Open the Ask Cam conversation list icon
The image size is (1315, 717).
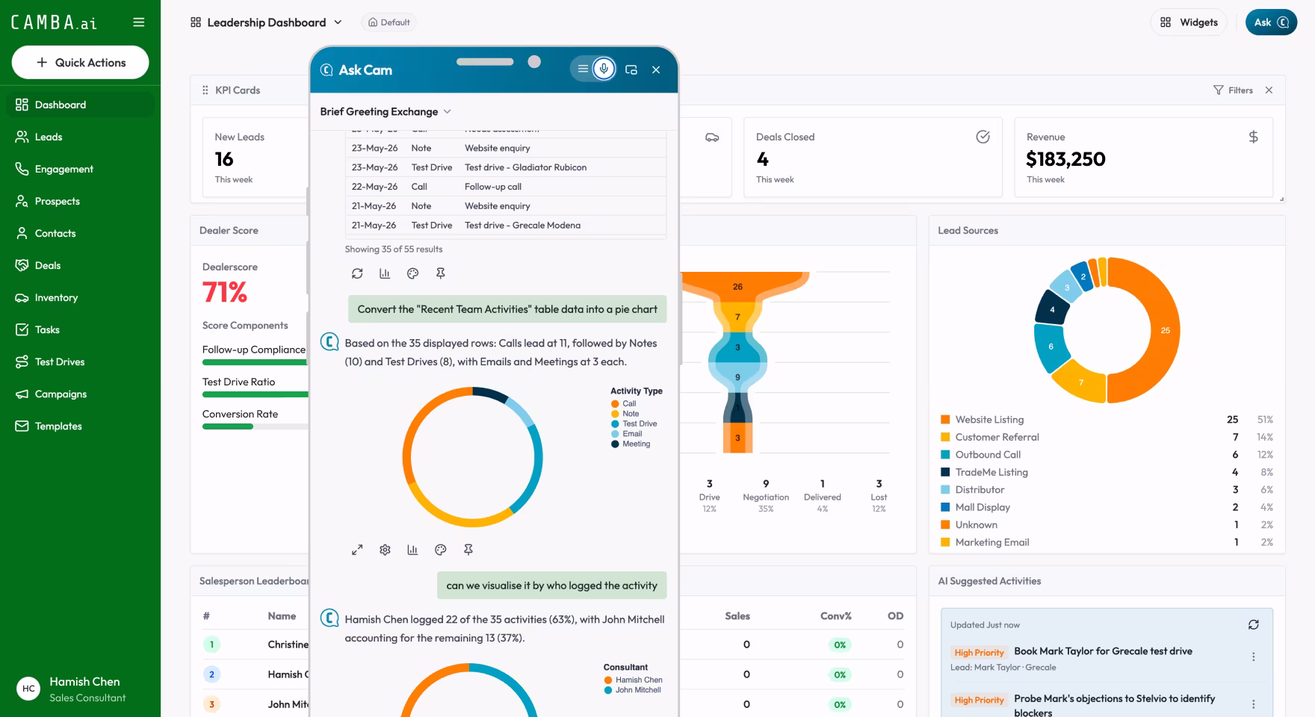583,69
